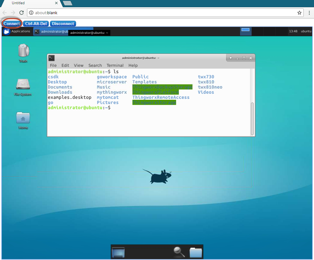Open the magnifier search icon in dock
The image size is (314, 260).
(x=179, y=252)
